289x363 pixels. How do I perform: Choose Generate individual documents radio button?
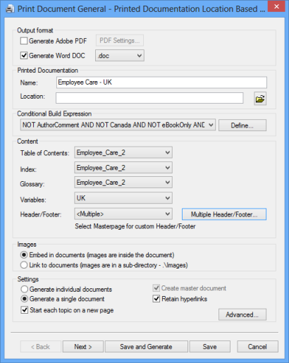[x=24, y=289]
